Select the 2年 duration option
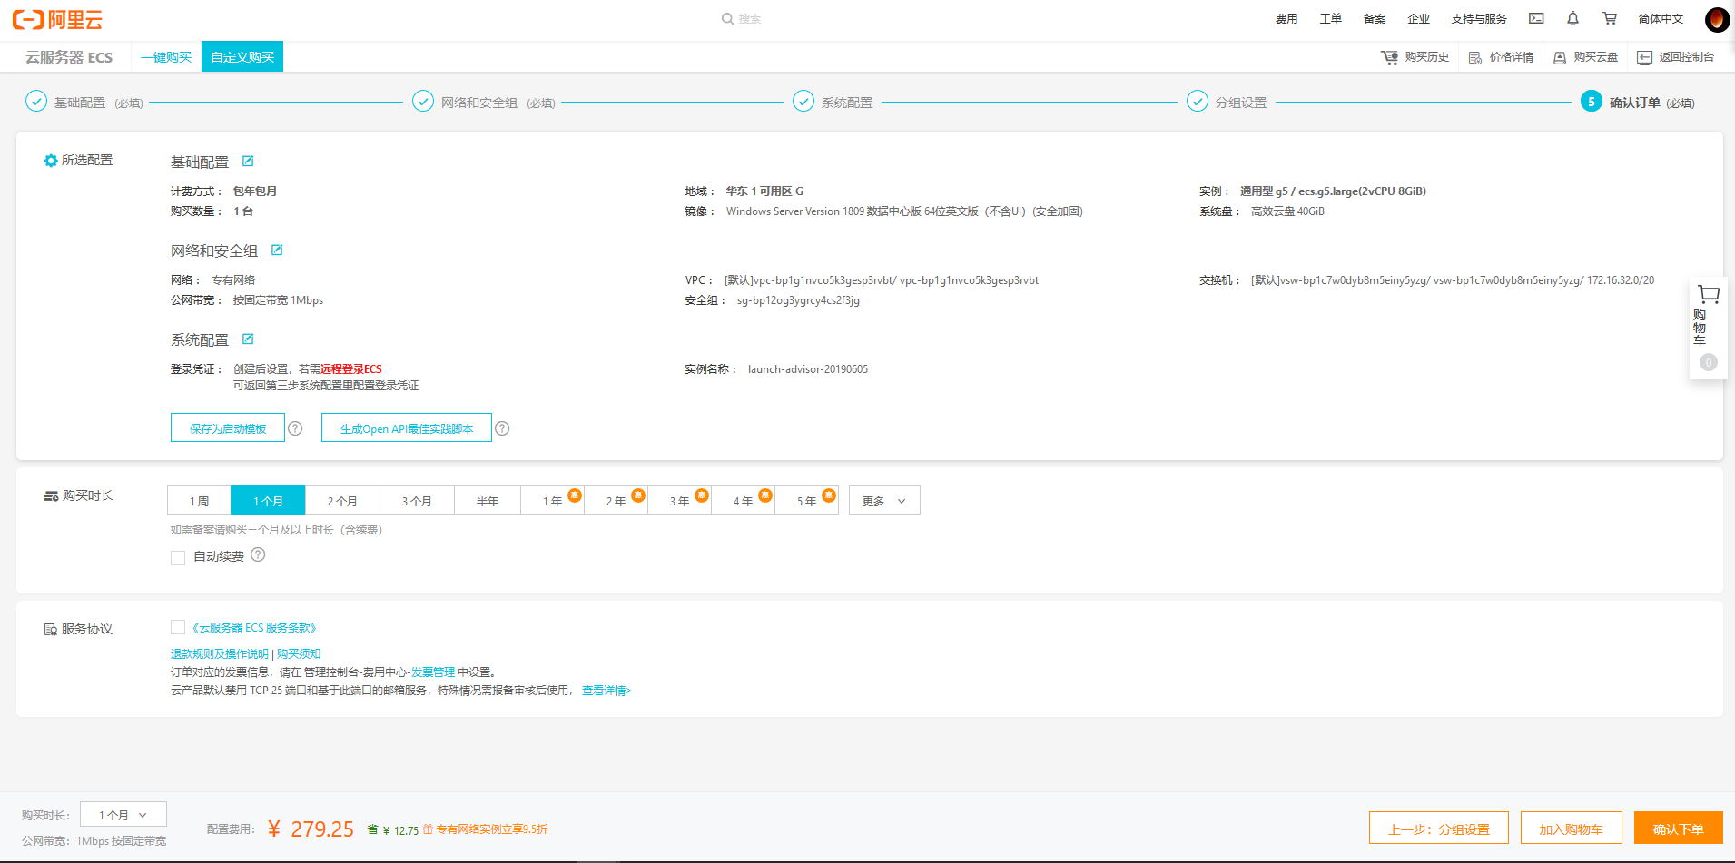 [x=616, y=500]
